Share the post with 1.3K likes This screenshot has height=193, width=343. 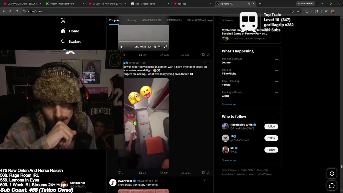209,173
